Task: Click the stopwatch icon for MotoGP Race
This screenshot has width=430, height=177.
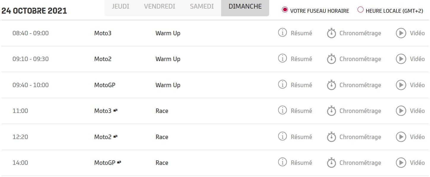Action: click(x=331, y=163)
